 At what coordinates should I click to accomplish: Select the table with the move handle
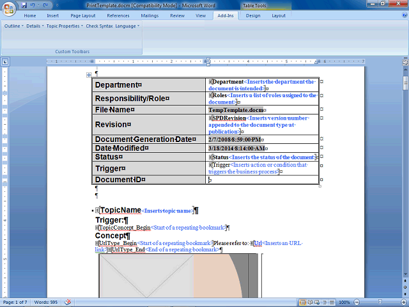[x=89, y=75]
